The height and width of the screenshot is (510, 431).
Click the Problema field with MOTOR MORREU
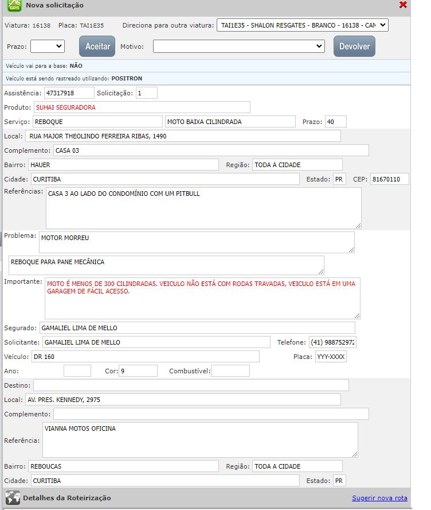pos(197,242)
